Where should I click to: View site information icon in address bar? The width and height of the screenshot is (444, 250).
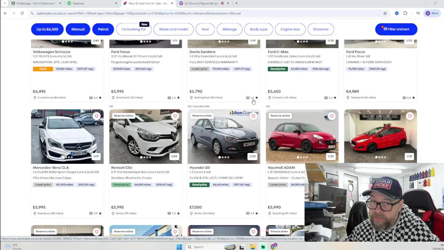32,13
